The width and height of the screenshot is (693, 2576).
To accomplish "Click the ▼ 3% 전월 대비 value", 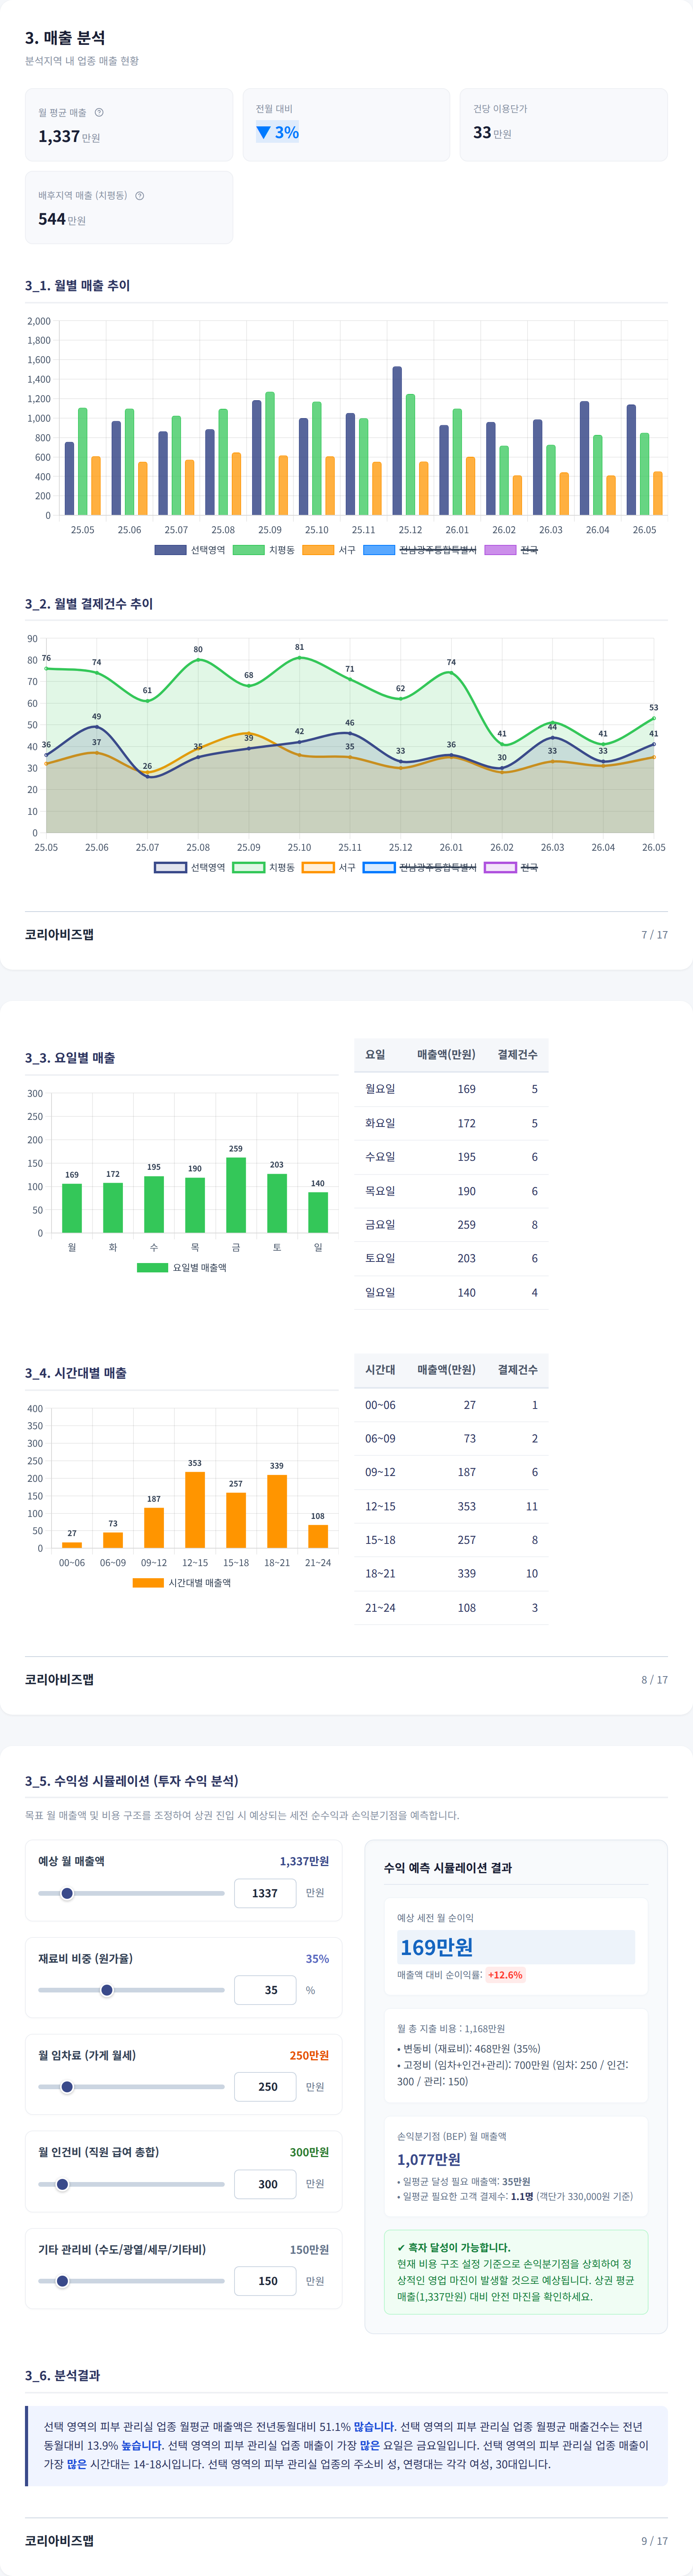I will point(277,132).
